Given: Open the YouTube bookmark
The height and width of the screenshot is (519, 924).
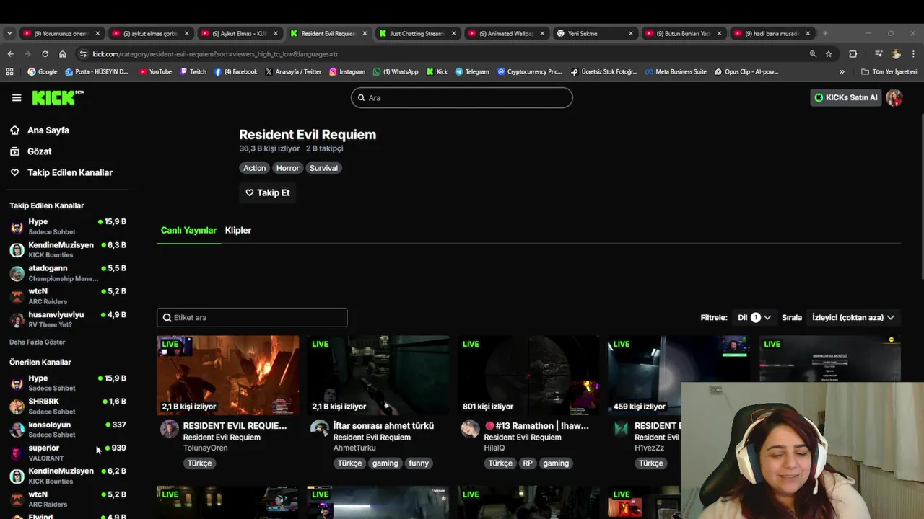Looking at the screenshot, I should click(155, 71).
